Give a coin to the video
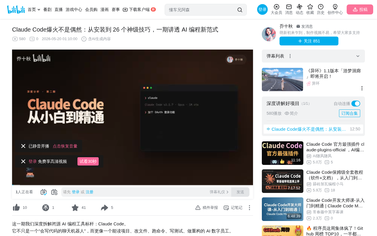Image resolution: width=377 pixels, height=236 pixels. [46, 208]
